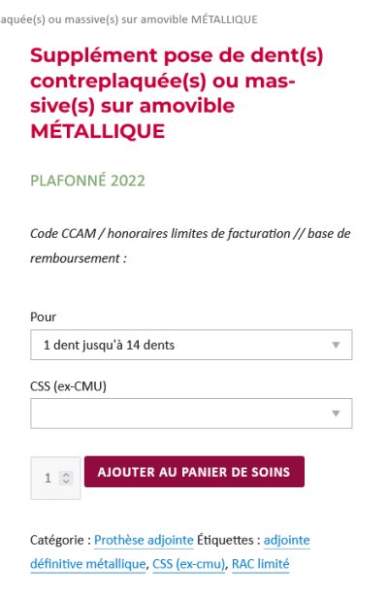Open the empty CSS (ex-CMU) dropdown
The width and height of the screenshot is (388, 598).
click(191, 414)
